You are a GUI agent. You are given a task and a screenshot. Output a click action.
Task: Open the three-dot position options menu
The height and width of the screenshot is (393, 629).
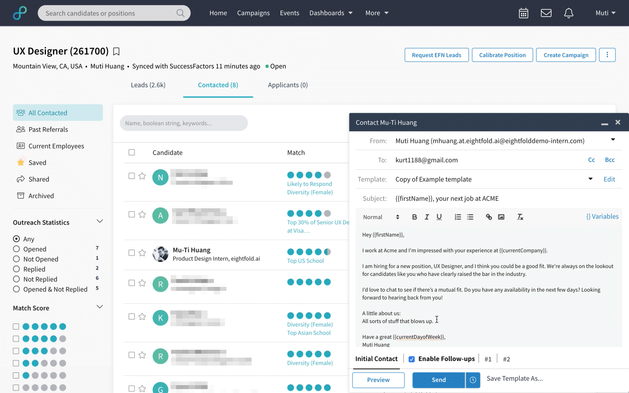click(607, 55)
